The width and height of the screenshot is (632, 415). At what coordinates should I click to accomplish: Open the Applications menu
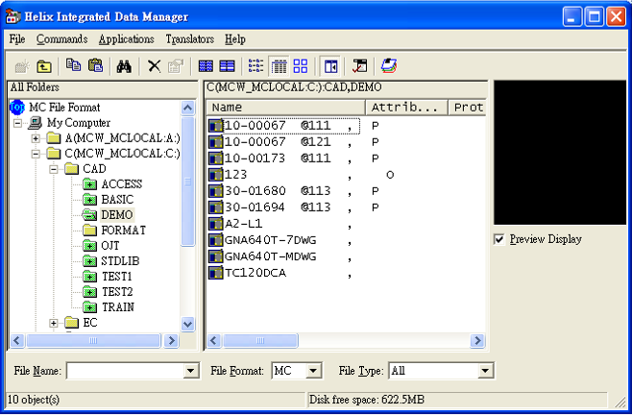point(127,39)
